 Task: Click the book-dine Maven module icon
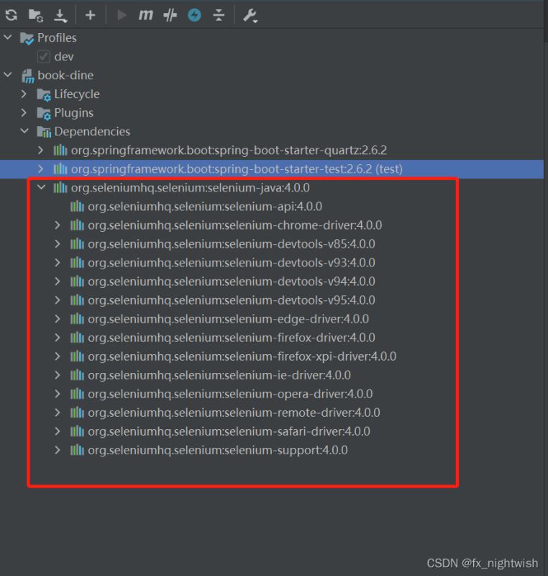click(x=27, y=76)
